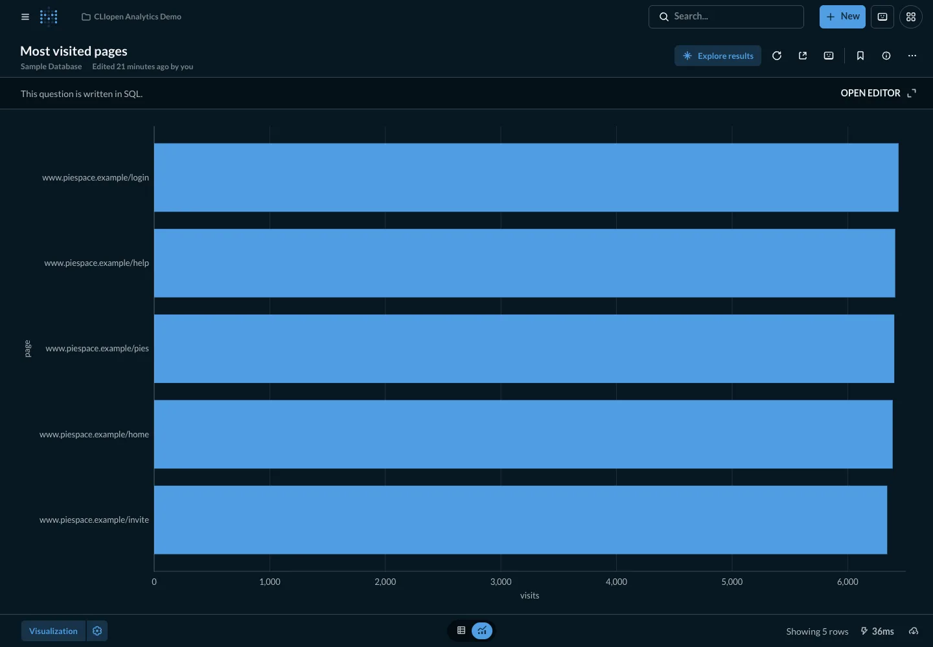Screen dimensions: 933x647
Task: Click the www.piespace.example/invite axis label
Action: pos(94,520)
